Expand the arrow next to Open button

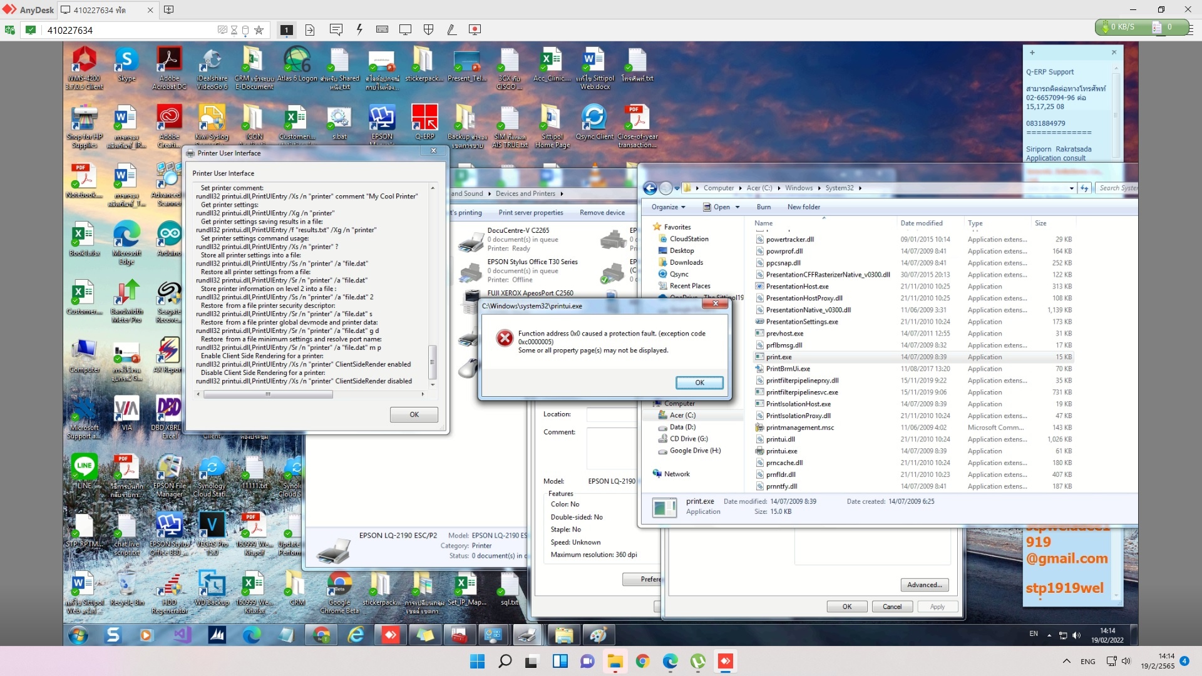point(737,207)
